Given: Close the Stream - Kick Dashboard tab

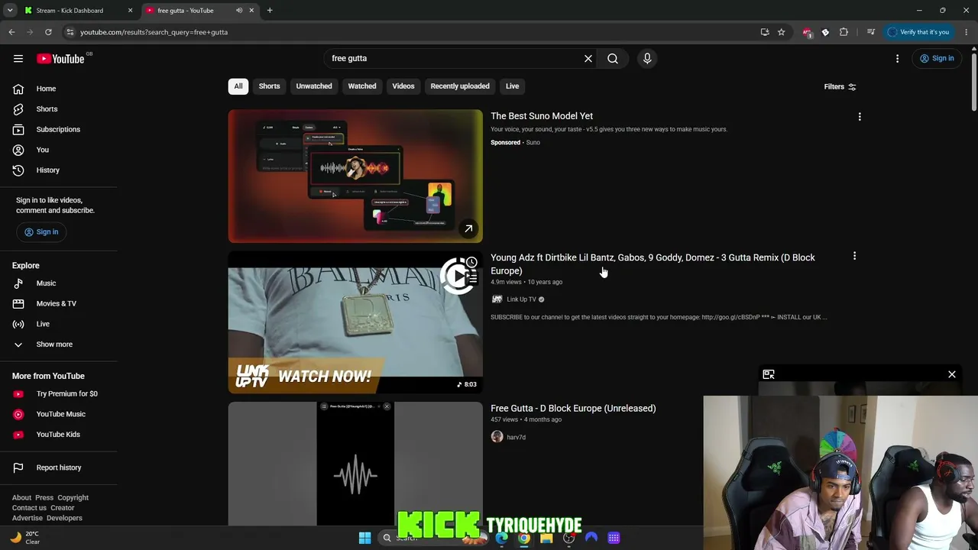Looking at the screenshot, I should coord(130,11).
